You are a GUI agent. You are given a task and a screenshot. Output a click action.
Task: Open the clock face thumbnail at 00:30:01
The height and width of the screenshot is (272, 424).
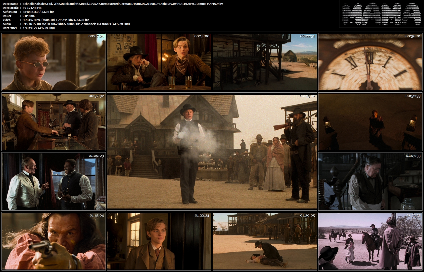(x=370, y=62)
